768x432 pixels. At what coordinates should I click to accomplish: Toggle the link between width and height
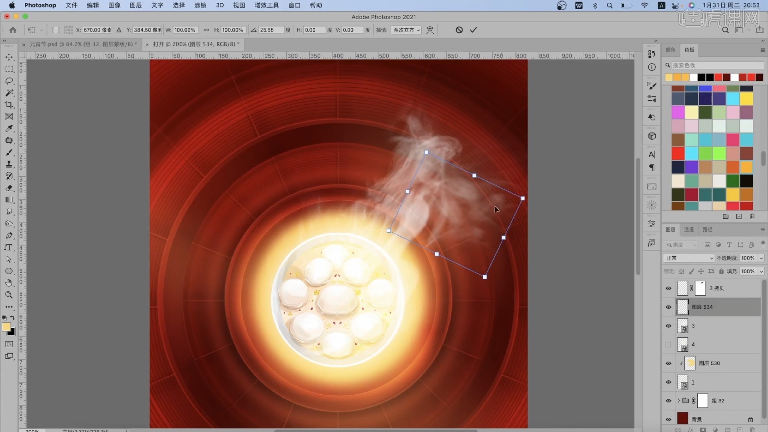point(206,30)
